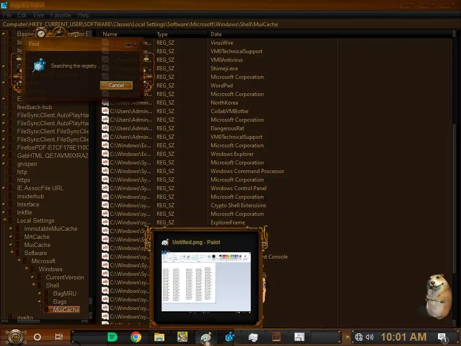
Task: Click the volume speaker icon in the tray
Action: pos(370,337)
